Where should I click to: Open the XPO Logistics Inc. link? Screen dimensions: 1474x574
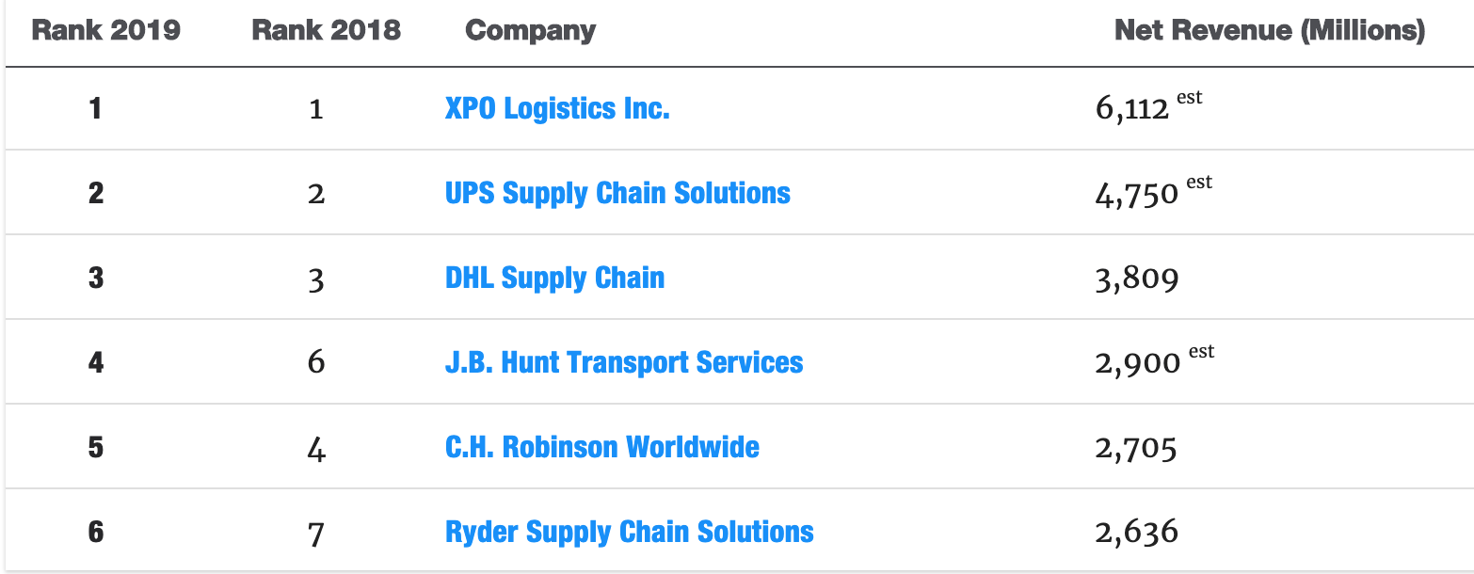[557, 108]
